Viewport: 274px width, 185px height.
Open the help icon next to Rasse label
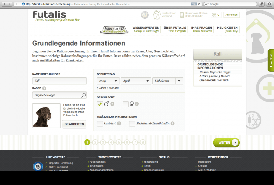[44, 88]
